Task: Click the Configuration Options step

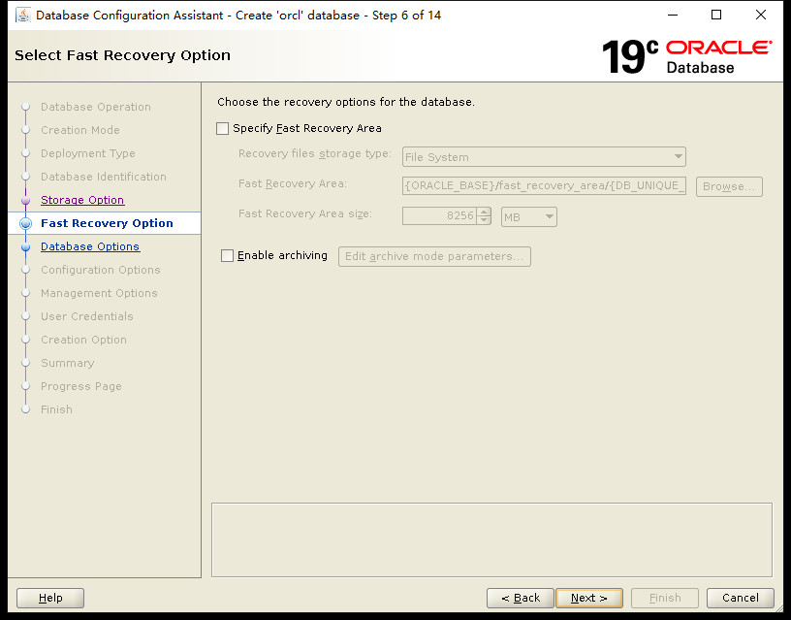Action: tap(101, 270)
